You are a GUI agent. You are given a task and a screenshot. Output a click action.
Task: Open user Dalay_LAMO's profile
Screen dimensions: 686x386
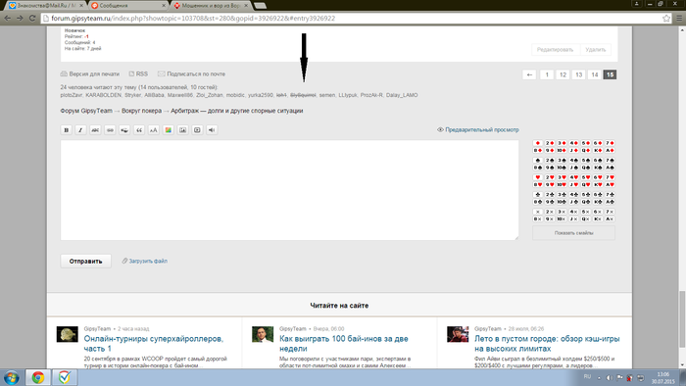tap(402, 95)
